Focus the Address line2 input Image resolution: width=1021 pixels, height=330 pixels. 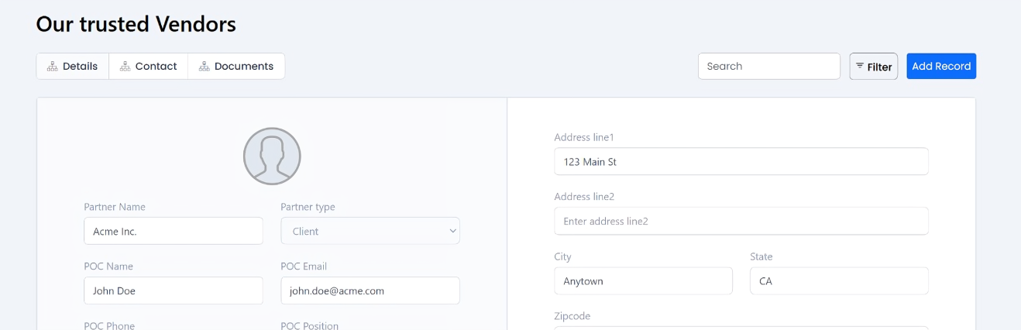pos(741,221)
